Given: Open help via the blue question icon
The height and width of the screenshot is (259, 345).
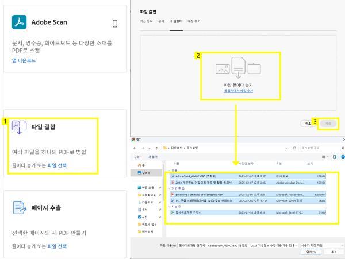Looking at the screenshot, I should (x=343, y=157).
